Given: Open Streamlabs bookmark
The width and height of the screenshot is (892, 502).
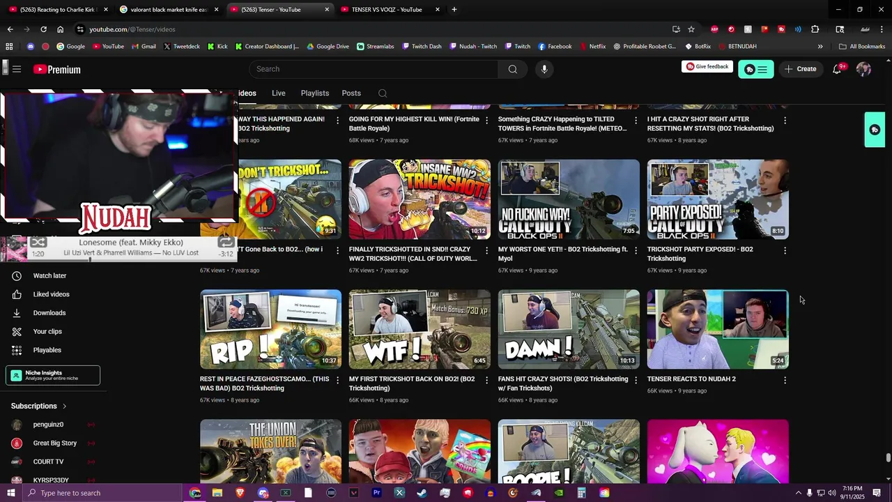Looking at the screenshot, I should (375, 47).
